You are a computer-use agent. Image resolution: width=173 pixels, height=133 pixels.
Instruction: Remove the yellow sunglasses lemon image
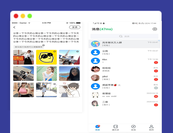point(55,51)
